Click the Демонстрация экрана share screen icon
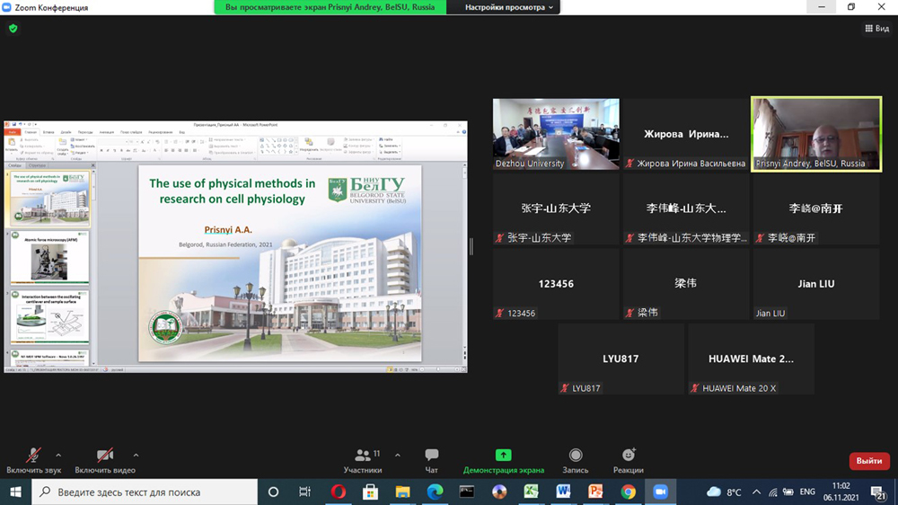Screen dimensions: 898x505 (503, 456)
